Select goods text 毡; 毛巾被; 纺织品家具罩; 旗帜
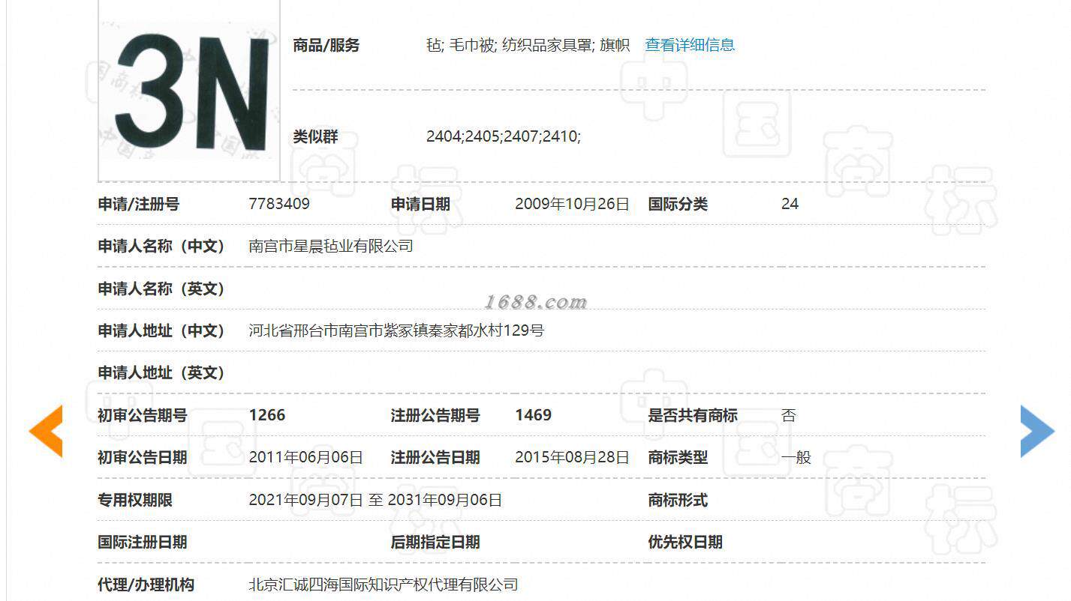1071x601 pixels. (x=528, y=45)
